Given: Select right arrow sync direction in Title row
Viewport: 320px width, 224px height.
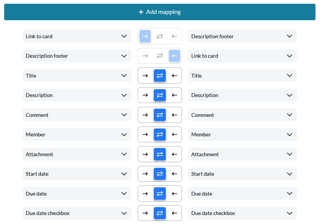Looking at the screenshot, I should (145, 76).
